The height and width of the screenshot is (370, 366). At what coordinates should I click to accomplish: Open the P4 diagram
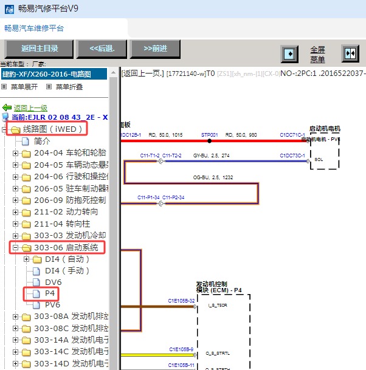click(50, 293)
